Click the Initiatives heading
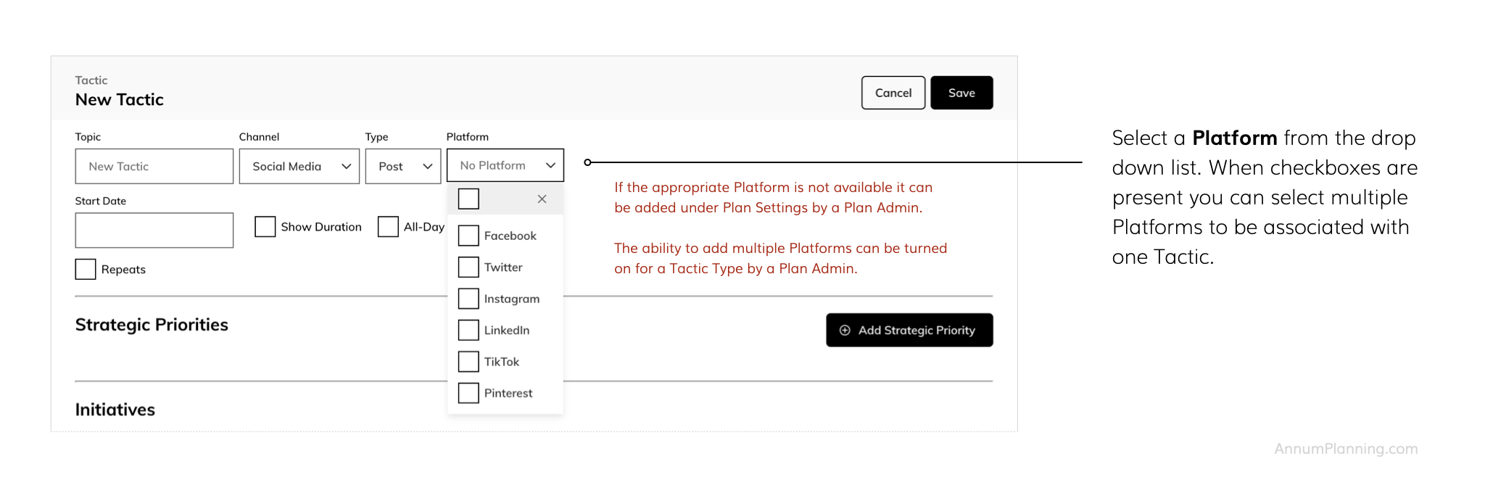The height and width of the screenshot is (498, 1485). click(x=115, y=410)
